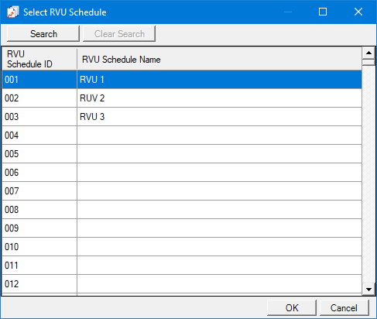Close the Select RVU Schedule dialog
Image resolution: width=377 pixels, height=319 pixels.
point(358,12)
